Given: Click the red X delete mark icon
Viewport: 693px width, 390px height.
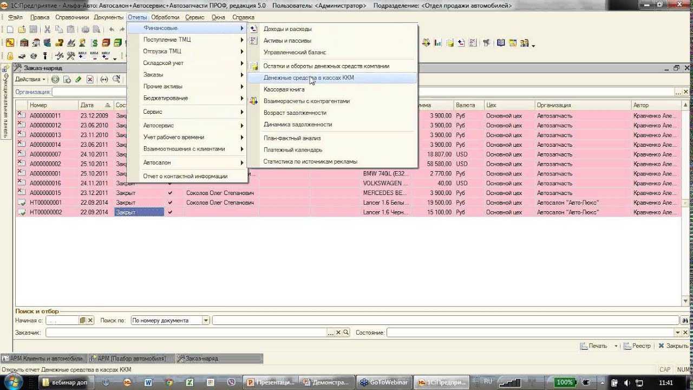Looking at the screenshot, I should coord(90,80).
